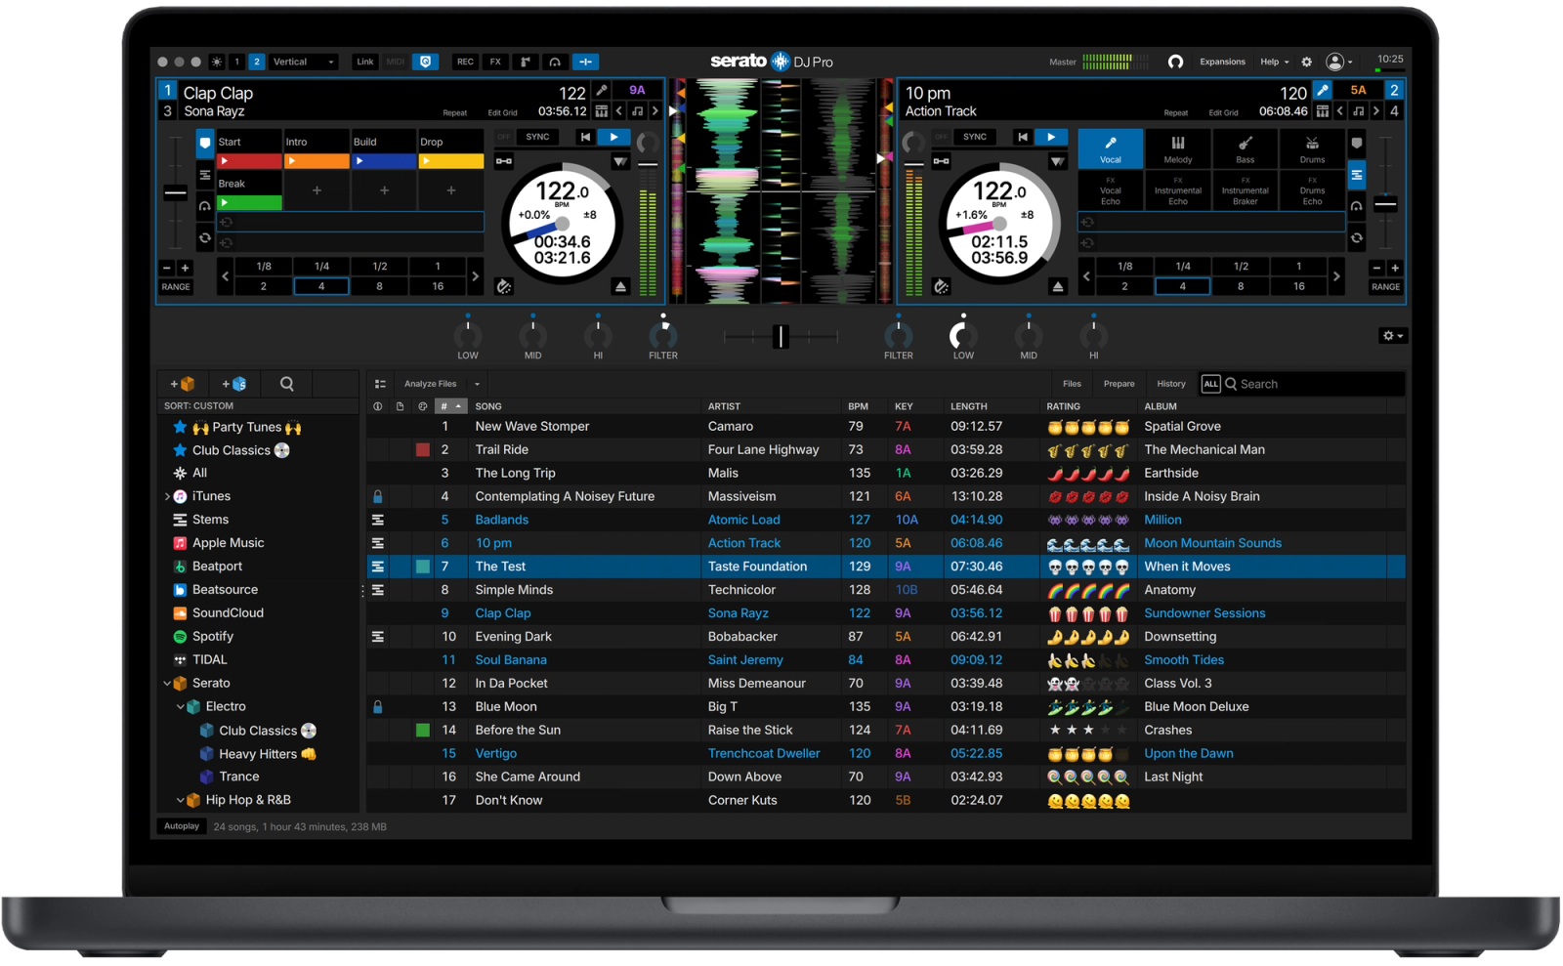Trigger the Instrumental Braker FX pad
The width and height of the screenshot is (1563, 966).
coord(1245,190)
